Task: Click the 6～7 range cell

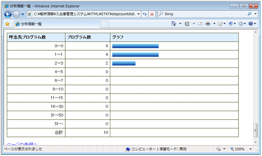Action: pos(36,81)
